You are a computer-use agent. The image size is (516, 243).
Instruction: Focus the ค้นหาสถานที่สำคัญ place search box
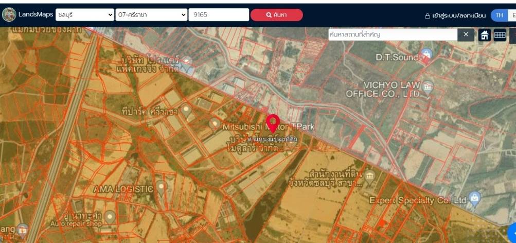(x=393, y=34)
